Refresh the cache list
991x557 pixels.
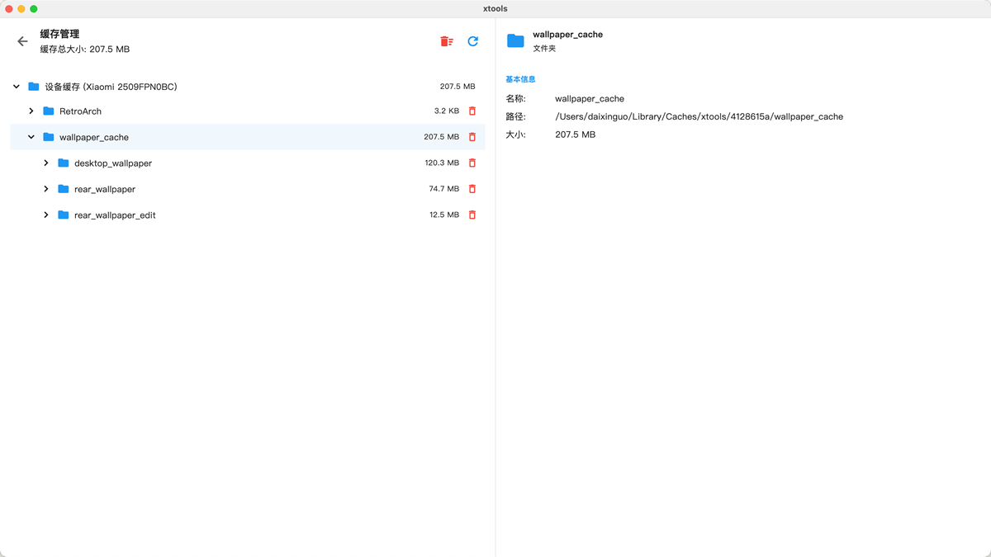[473, 41]
